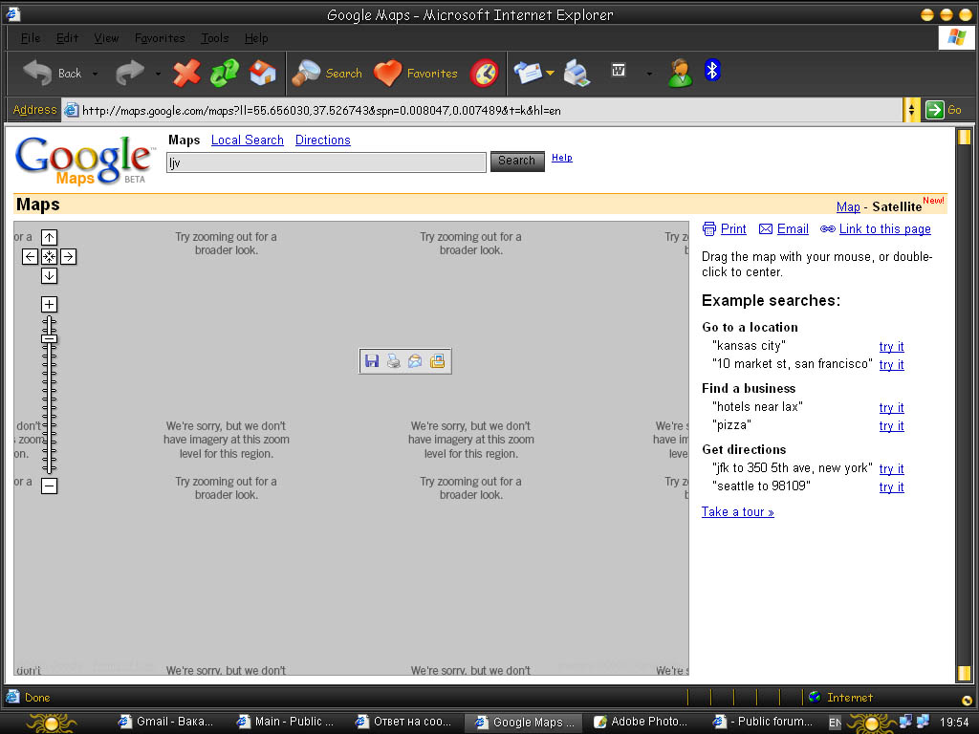
Task: Try the "seattle to 98109" directions example
Action: click(892, 486)
